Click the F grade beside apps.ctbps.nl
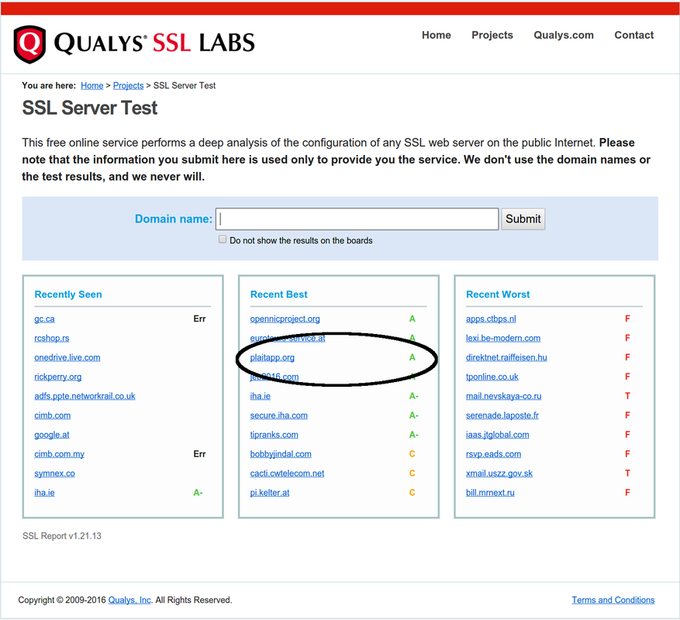Screen dimensions: 680x620 (x=627, y=319)
